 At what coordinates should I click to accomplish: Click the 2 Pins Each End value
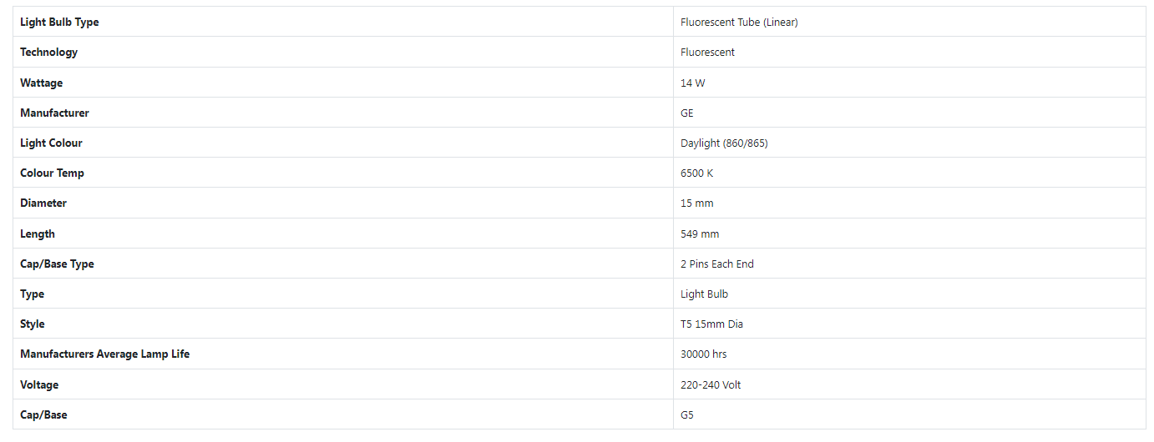click(717, 264)
